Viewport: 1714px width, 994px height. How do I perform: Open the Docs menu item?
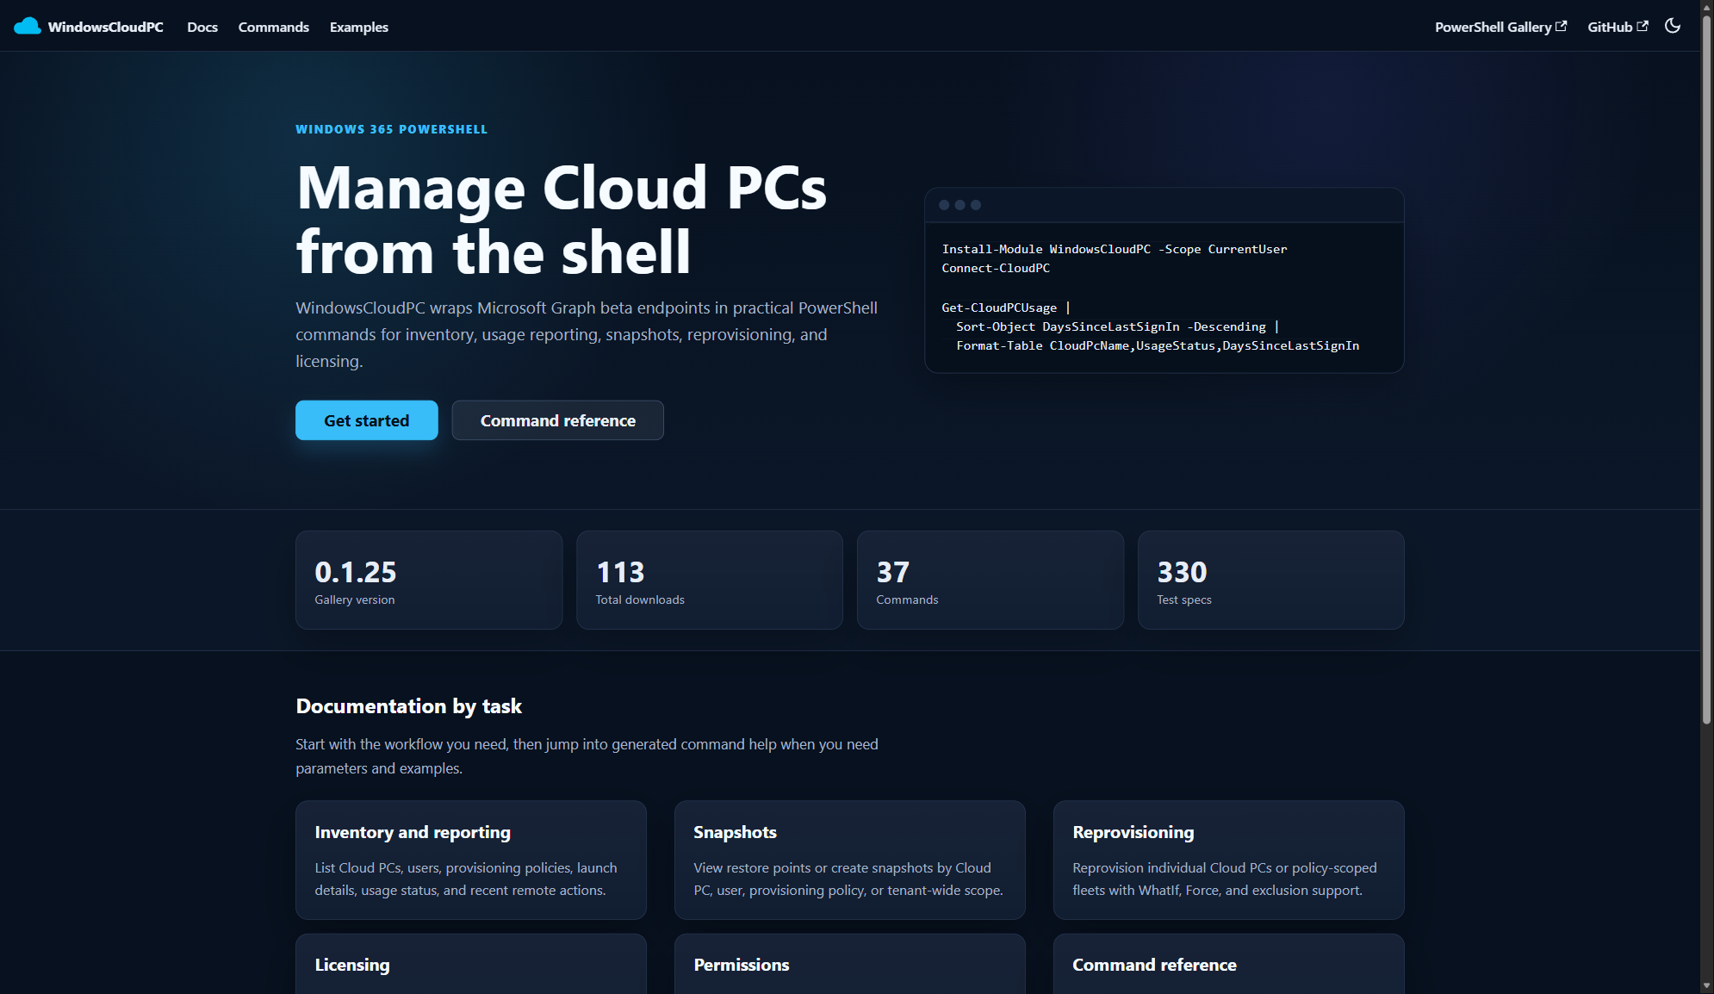coord(202,27)
